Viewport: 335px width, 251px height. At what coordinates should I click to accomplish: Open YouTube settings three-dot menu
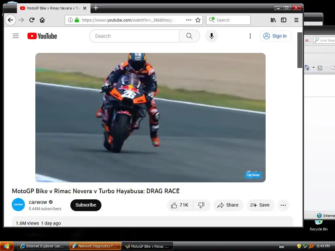tap(250, 36)
